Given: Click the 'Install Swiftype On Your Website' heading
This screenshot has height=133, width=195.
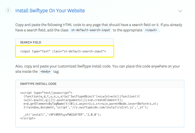Looking at the screenshot, I should click(x=50, y=11).
